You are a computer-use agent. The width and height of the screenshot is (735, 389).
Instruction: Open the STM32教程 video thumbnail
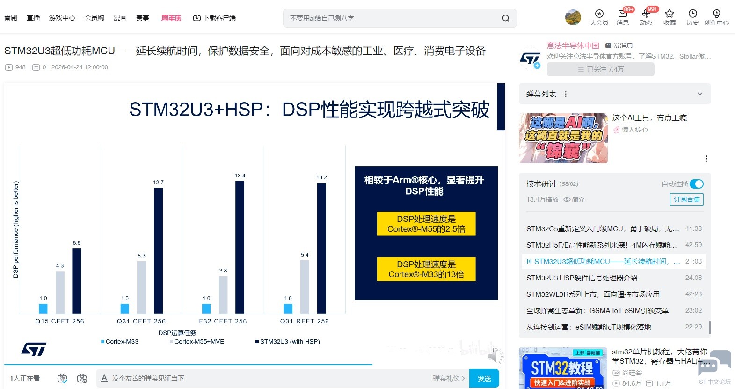pyautogui.click(x=563, y=368)
